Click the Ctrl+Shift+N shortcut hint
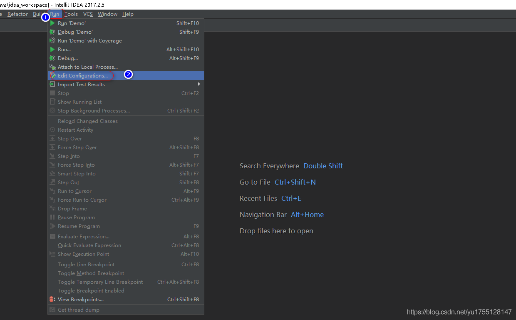This screenshot has height=320, width=516. 295,182
